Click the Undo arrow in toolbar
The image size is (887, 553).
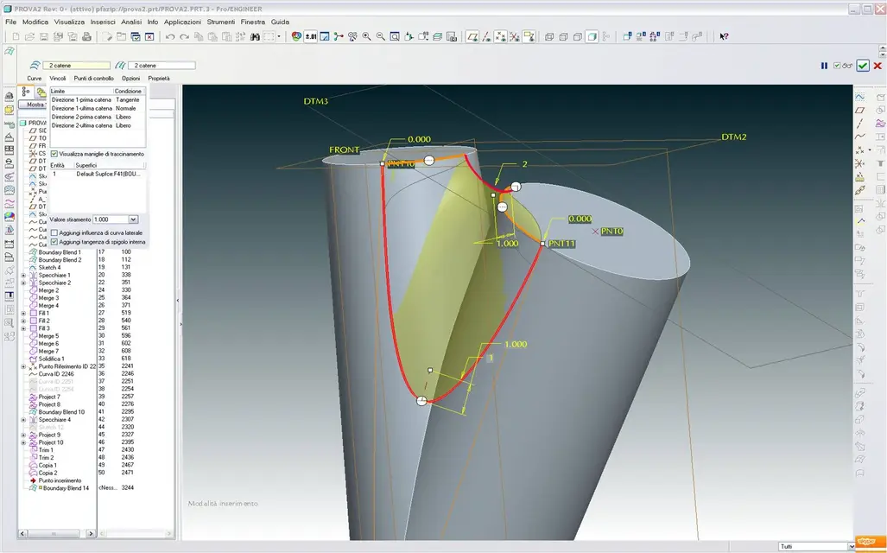coord(170,37)
